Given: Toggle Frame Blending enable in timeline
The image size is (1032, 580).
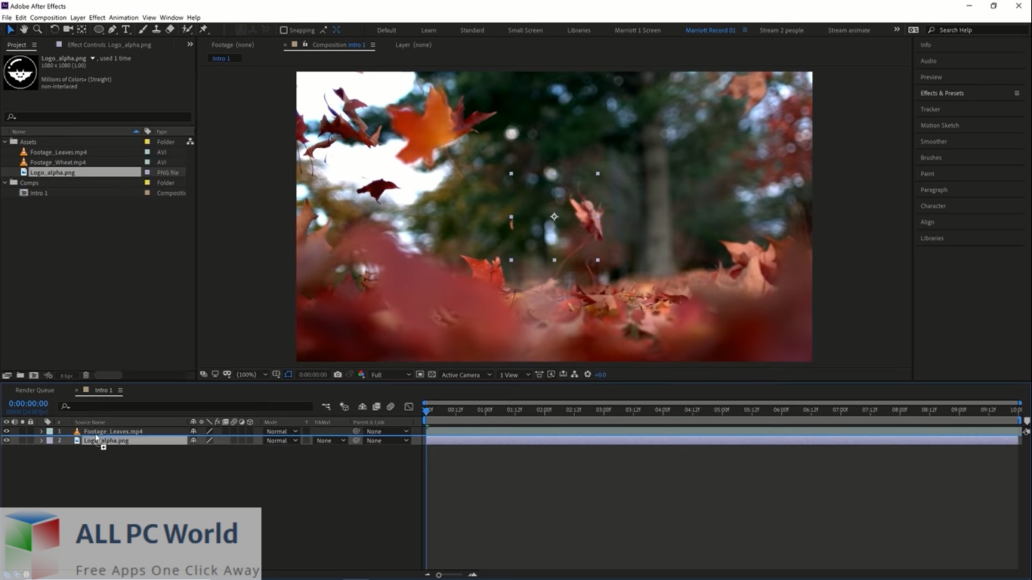Looking at the screenshot, I should coord(376,406).
